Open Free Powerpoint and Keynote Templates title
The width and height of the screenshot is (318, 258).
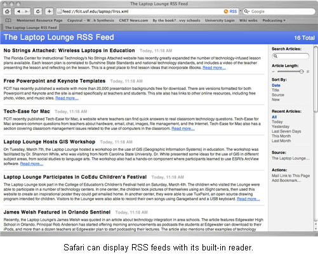tap(55, 81)
